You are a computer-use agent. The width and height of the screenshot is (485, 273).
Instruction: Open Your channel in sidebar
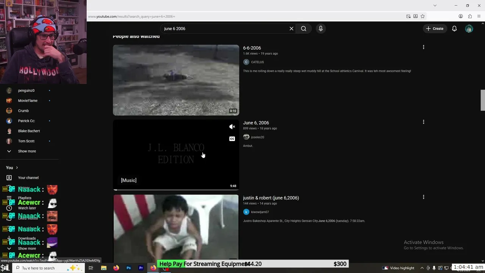[29, 177]
